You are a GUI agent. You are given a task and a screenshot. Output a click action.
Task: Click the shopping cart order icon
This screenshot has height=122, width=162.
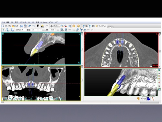click(90, 26)
